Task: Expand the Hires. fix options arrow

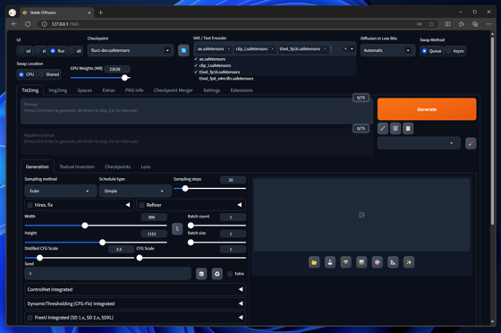Action: coord(128,205)
